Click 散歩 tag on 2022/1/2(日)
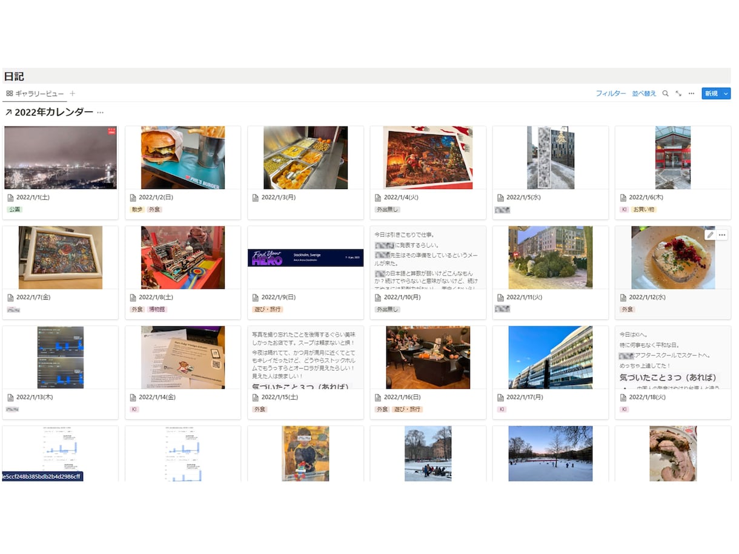739x554 pixels. coord(137,209)
